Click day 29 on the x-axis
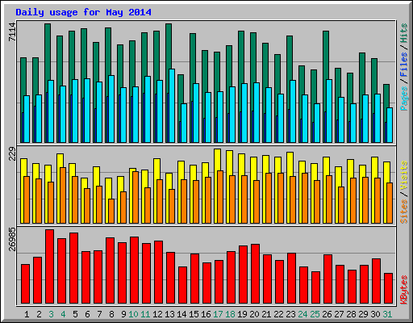 363,314
